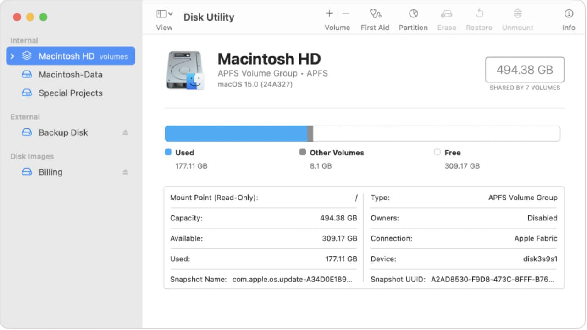Click the plus icon to add volume
This screenshot has width=587, height=330.
[329, 14]
